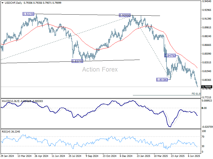213x159 pixels.
Task: Click the 0.94540 price axis value
Action: (x=207, y=1)
